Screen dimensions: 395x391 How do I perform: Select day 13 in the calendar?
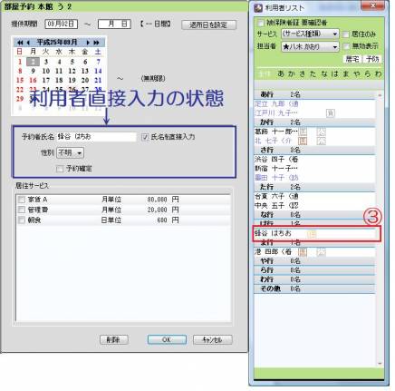coord(85,71)
